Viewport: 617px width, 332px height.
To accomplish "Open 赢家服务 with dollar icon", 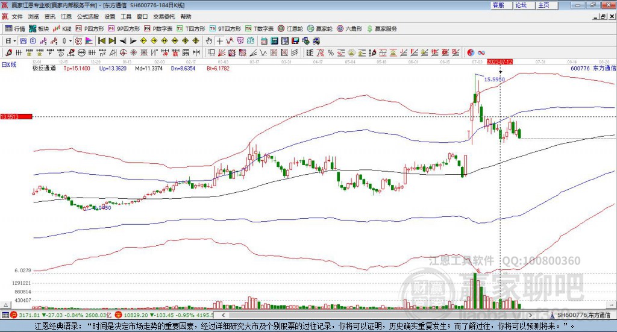I will point(382,29).
